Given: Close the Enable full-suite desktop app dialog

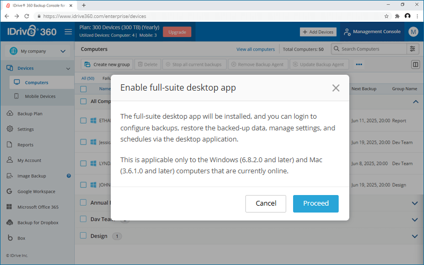Looking at the screenshot, I should pos(335,88).
